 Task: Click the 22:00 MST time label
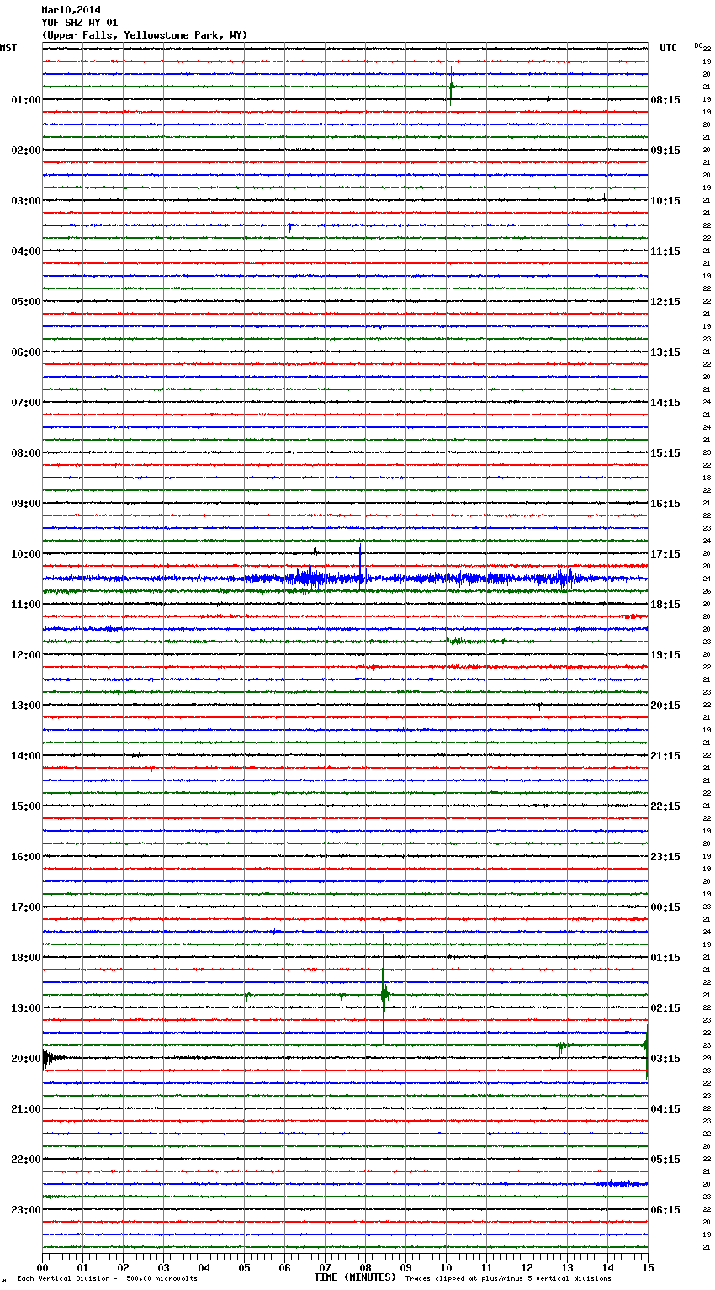(26, 1160)
